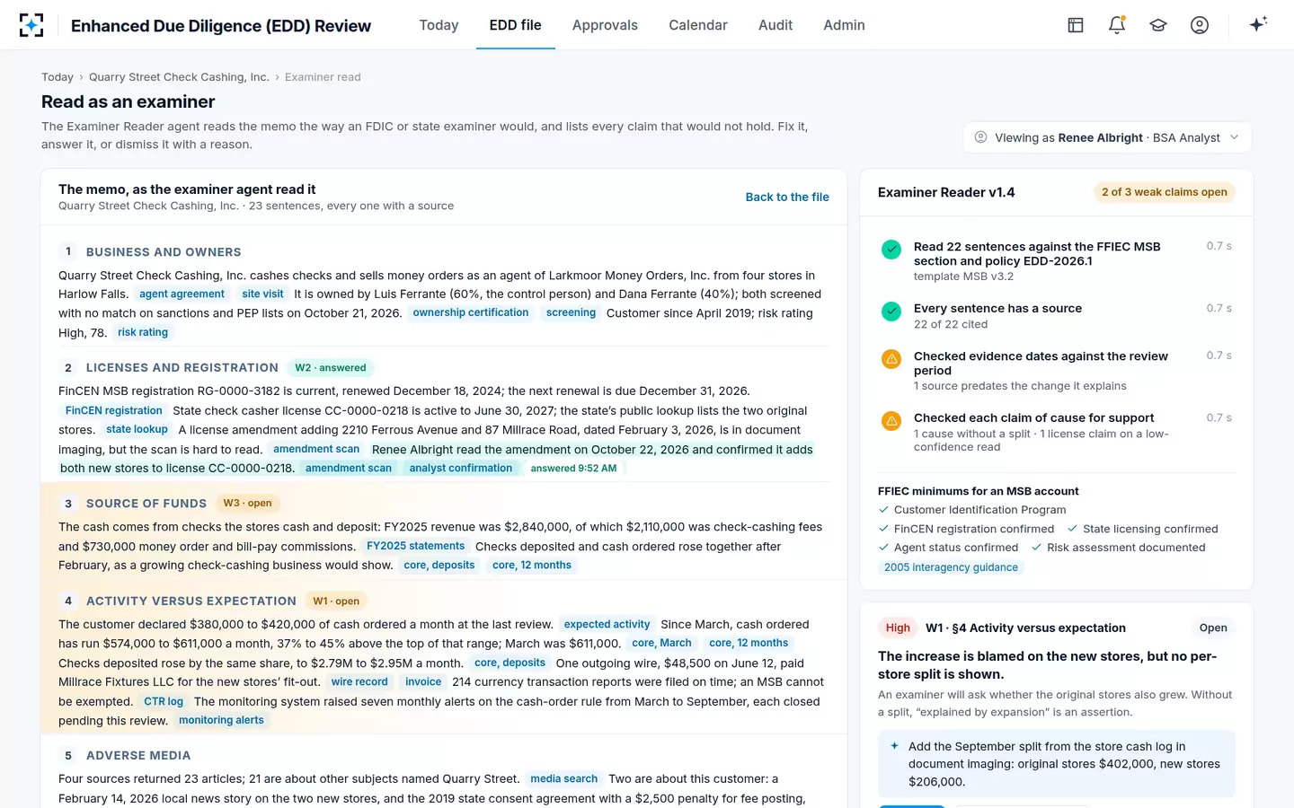Open the 'ownership certification' source chip
Screen dimensions: 1294x808
coord(471,312)
